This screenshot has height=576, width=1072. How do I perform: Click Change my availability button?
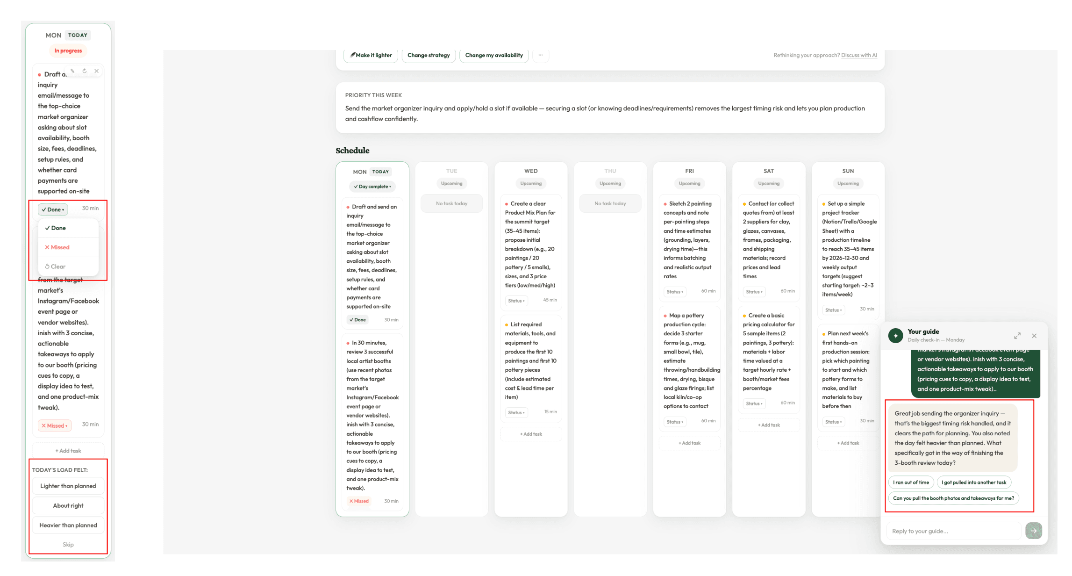[494, 55]
